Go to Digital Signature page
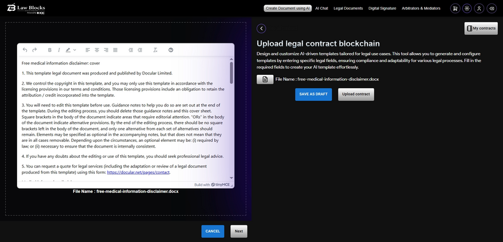The image size is (503, 242). 382,9
